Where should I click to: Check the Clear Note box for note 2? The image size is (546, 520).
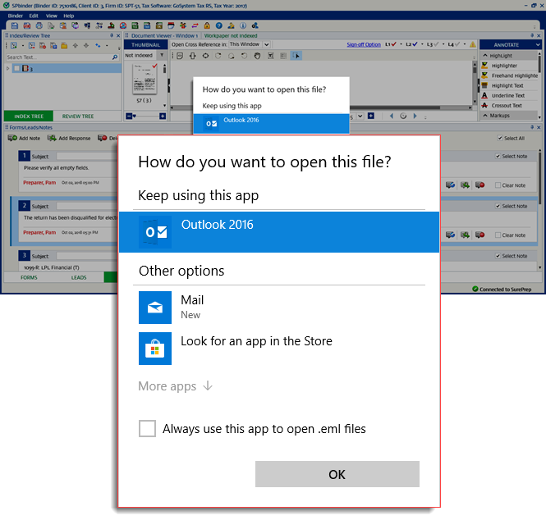(x=498, y=235)
